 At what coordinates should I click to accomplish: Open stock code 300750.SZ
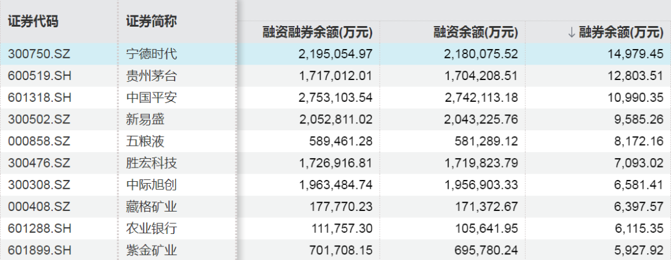39,53
